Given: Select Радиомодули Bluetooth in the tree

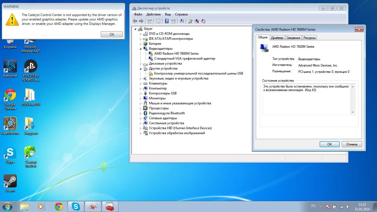Looking at the screenshot, I should click(x=167, y=113).
